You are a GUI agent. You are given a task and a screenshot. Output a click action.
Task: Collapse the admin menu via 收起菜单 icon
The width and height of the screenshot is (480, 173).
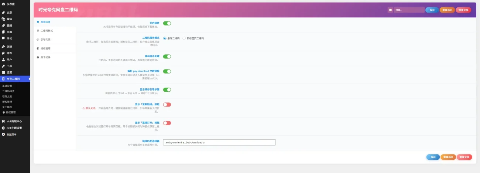(x=3, y=134)
